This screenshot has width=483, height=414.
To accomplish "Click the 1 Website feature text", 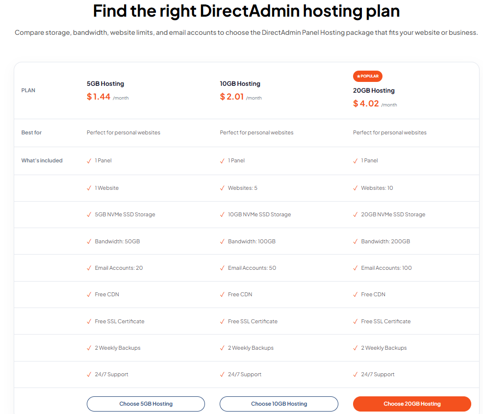I will click(x=106, y=188).
